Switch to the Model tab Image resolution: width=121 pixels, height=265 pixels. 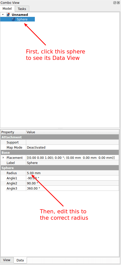pos(7,8)
